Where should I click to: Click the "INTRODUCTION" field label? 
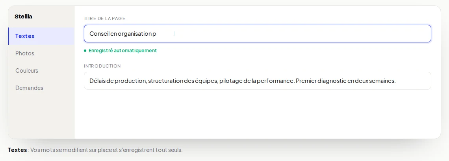coord(102,66)
